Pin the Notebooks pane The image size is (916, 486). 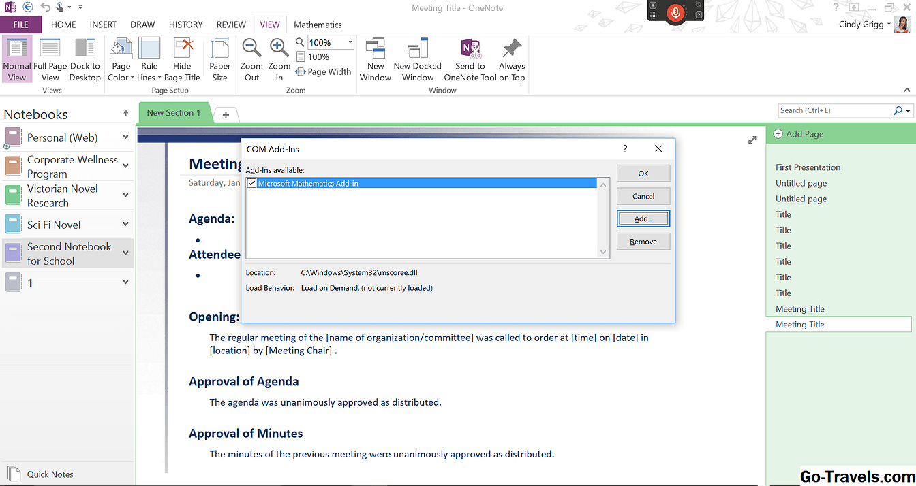point(125,113)
